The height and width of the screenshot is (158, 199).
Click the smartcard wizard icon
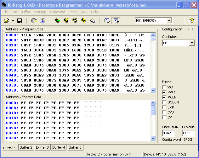[x=93, y=21]
